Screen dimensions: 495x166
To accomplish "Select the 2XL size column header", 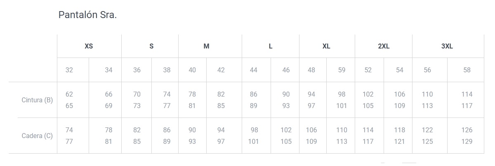I will pyautogui.click(x=384, y=46).
